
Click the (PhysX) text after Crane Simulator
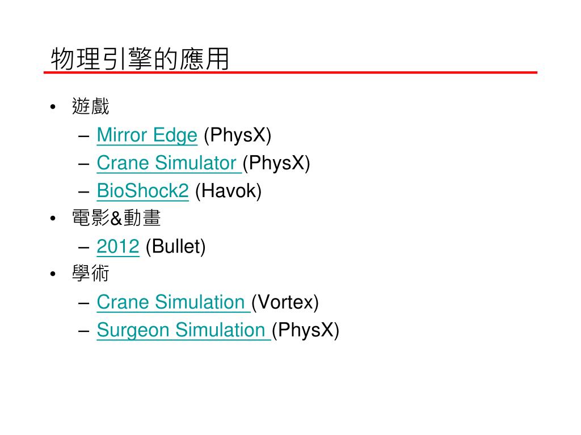pyautogui.click(x=276, y=163)
